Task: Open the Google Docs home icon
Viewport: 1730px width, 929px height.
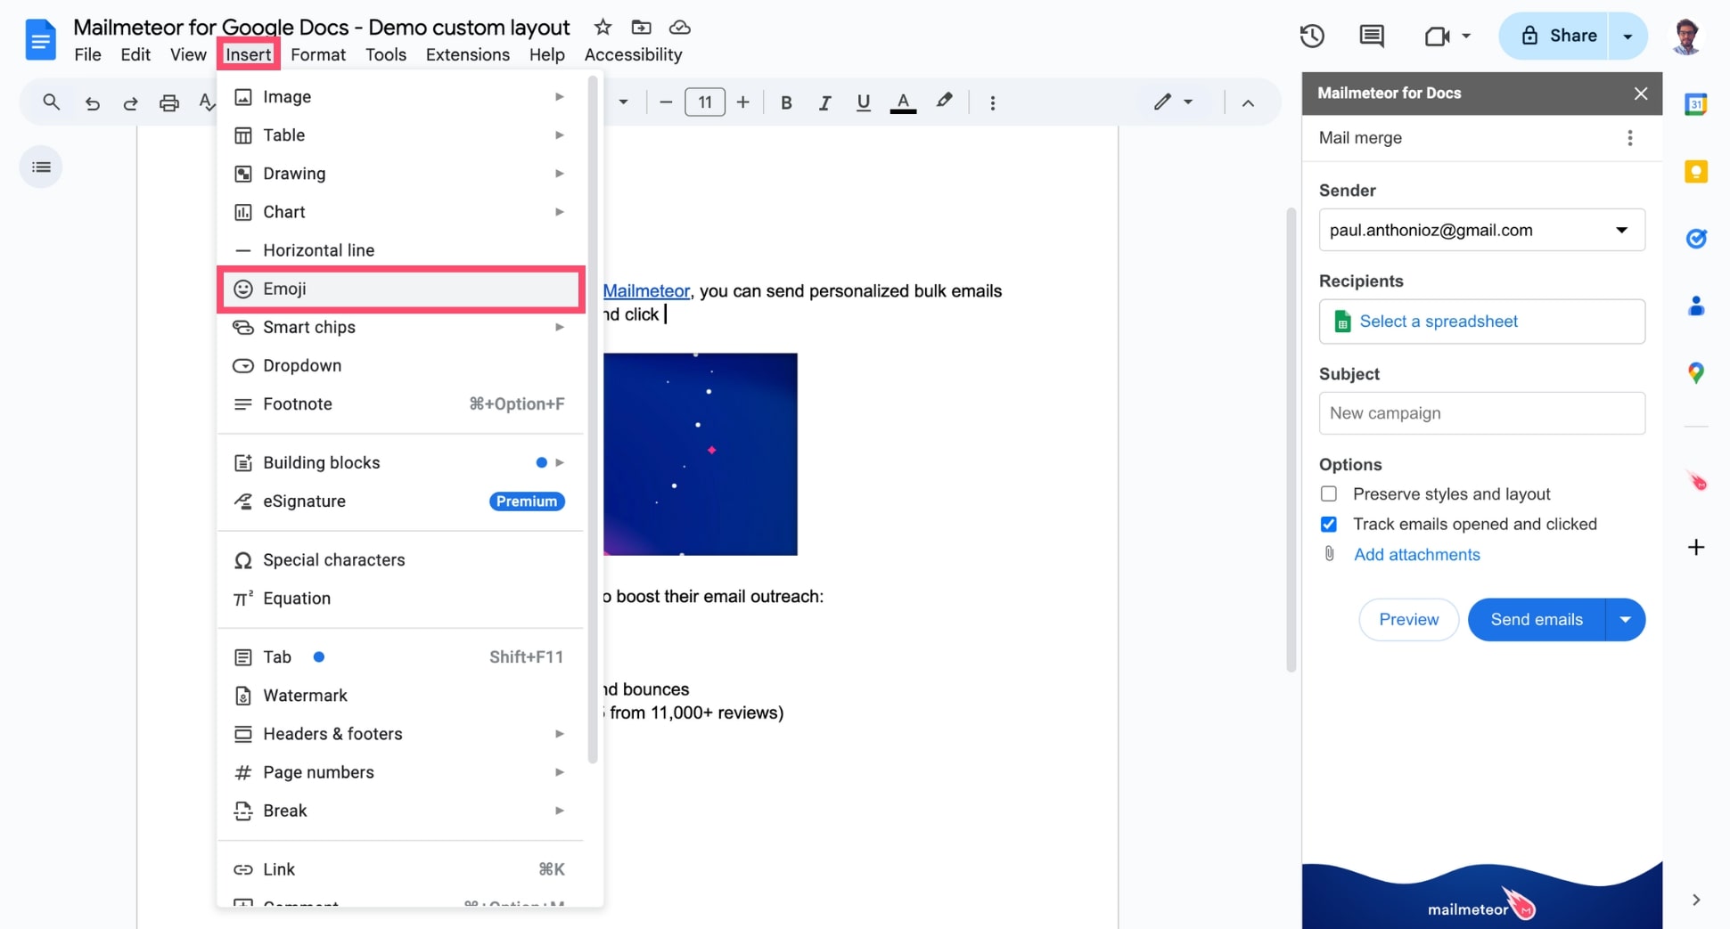Action: (x=41, y=40)
